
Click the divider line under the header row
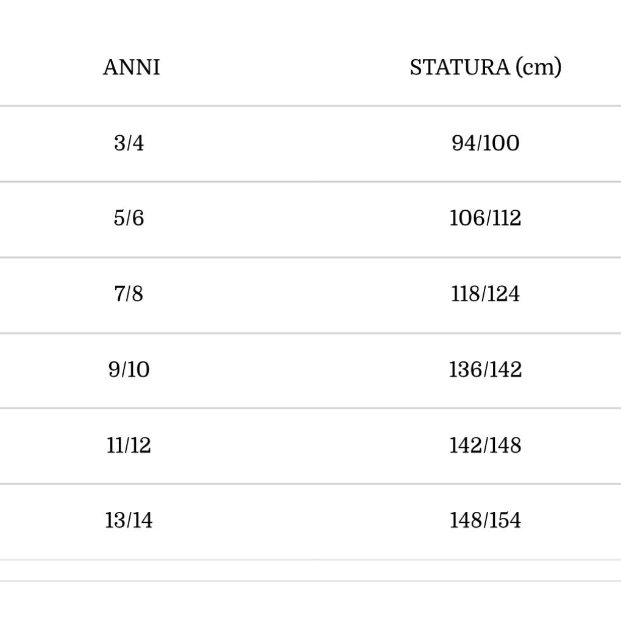tap(310, 106)
